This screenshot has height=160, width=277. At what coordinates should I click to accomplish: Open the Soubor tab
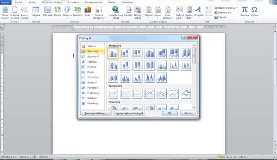(x=6, y=2)
